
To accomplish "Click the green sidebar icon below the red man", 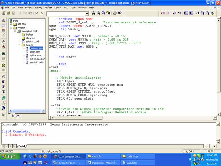I will 3,54.
